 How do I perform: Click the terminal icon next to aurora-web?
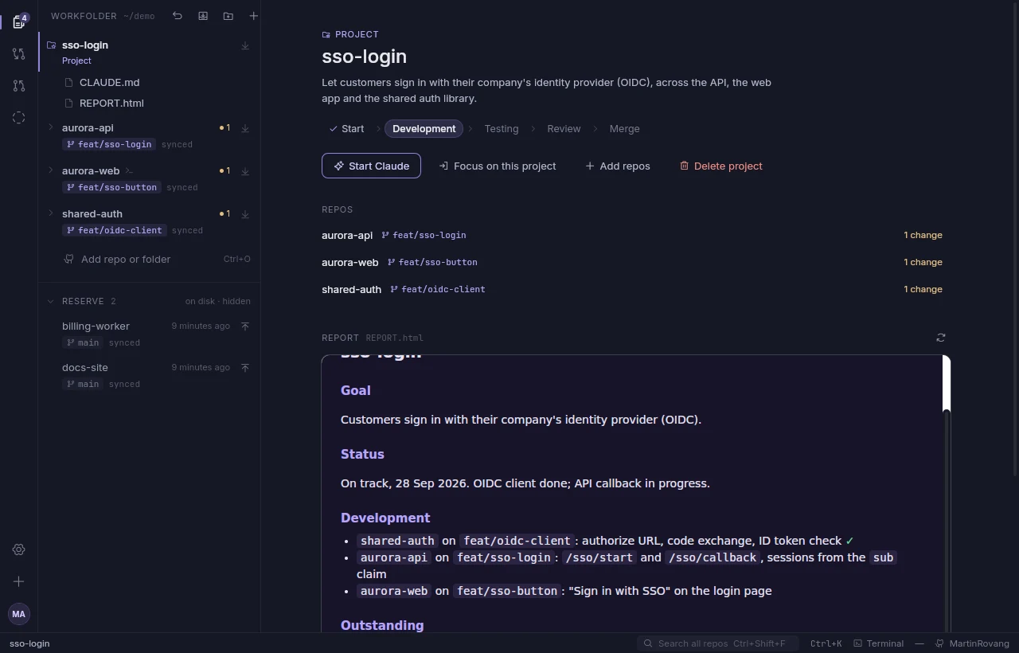(x=129, y=171)
